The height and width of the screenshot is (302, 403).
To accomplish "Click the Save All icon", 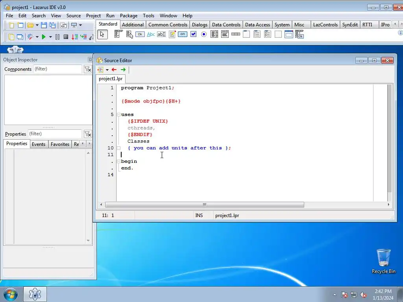I will coord(52,25).
